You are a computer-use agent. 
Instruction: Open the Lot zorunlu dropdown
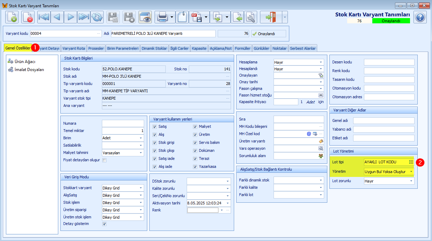(411, 181)
